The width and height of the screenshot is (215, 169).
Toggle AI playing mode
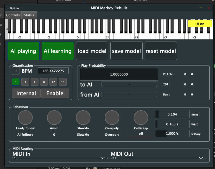pos(23,51)
